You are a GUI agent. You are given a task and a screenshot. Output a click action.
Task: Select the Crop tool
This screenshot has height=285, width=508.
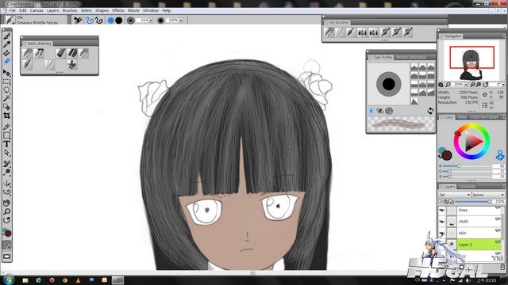(7, 116)
